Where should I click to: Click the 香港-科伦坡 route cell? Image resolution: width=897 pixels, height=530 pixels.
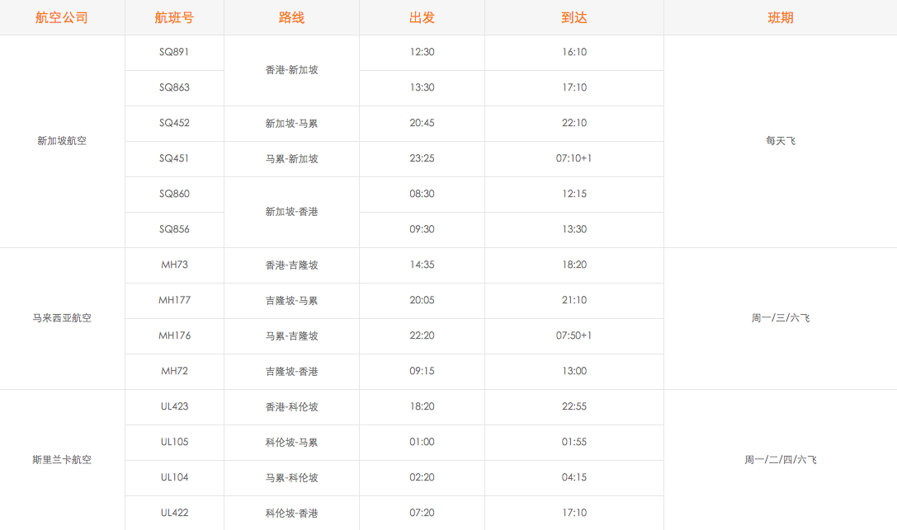coord(292,406)
